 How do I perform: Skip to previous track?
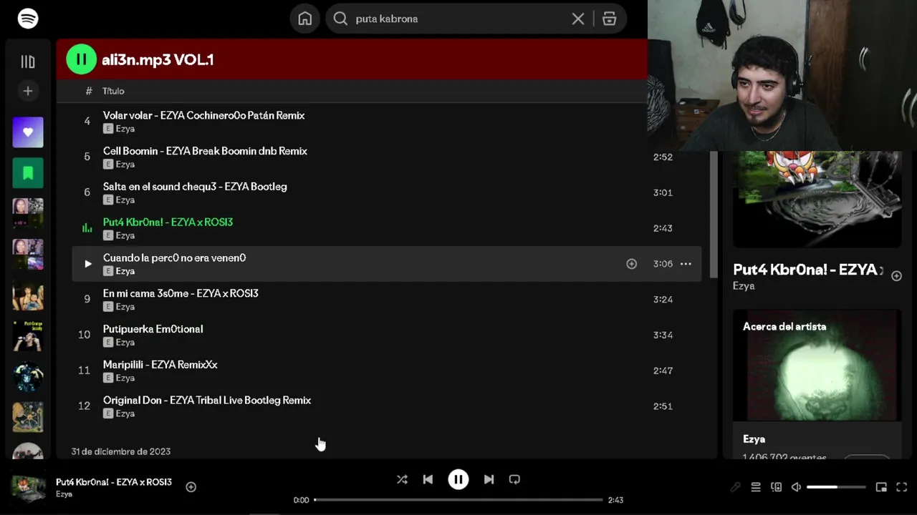coord(428,479)
